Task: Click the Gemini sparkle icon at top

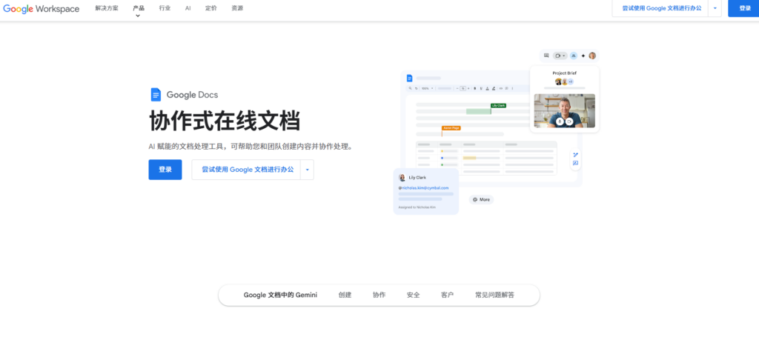Action: tap(583, 56)
